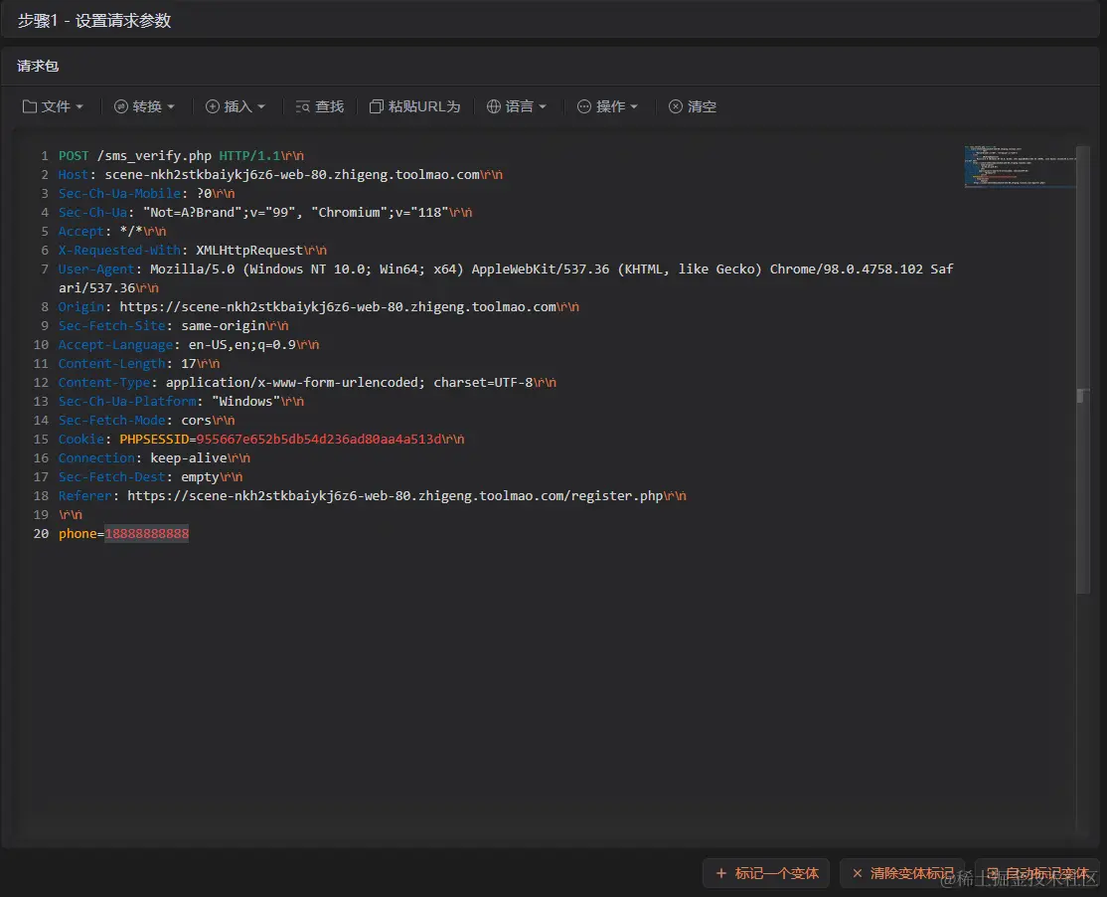
Task: Expand the 语言 dropdown arrow
Action: click(x=543, y=106)
